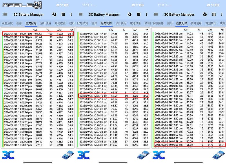The image size is (226, 164).
Task: Tap mV column header in second screenshot
Action: pyautogui.click(x=134, y=30)
